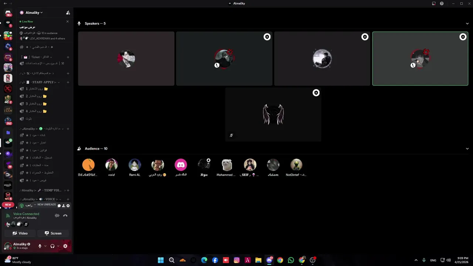Open Instagram from the taskbar
Screen dimensions: 473x266
[237, 260]
